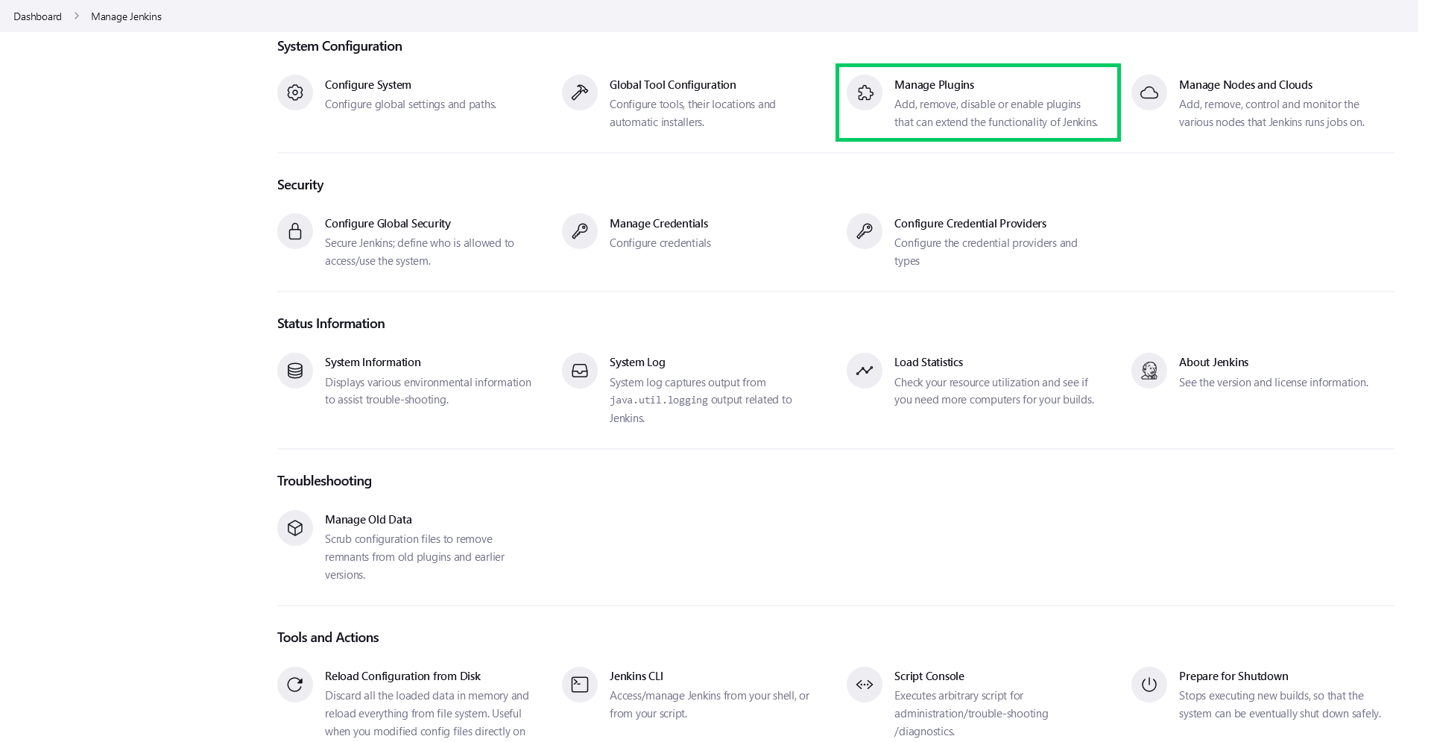Image resolution: width=1431 pixels, height=742 pixels.
Task: Open the Jenkins CLI title link
Action: pos(636,676)
